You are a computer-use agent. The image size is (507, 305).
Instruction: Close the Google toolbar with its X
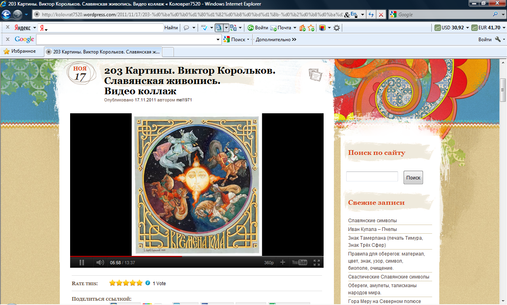click(x=8, y=39)
